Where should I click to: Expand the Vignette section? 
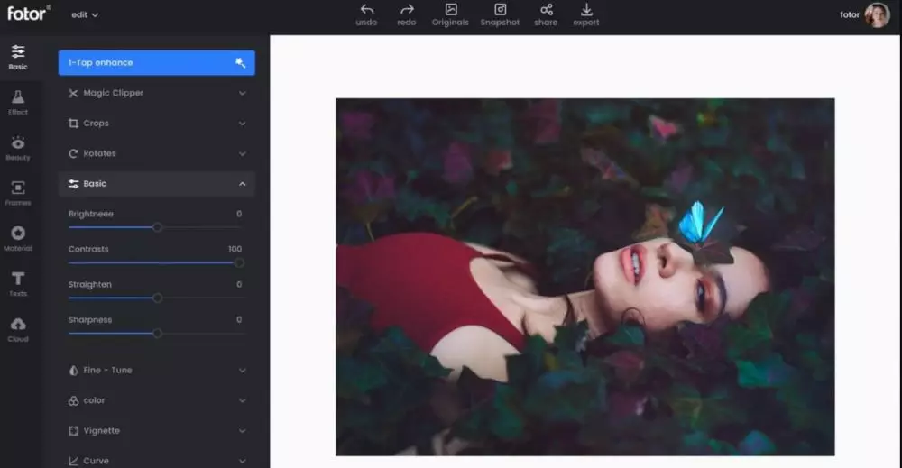242,431
